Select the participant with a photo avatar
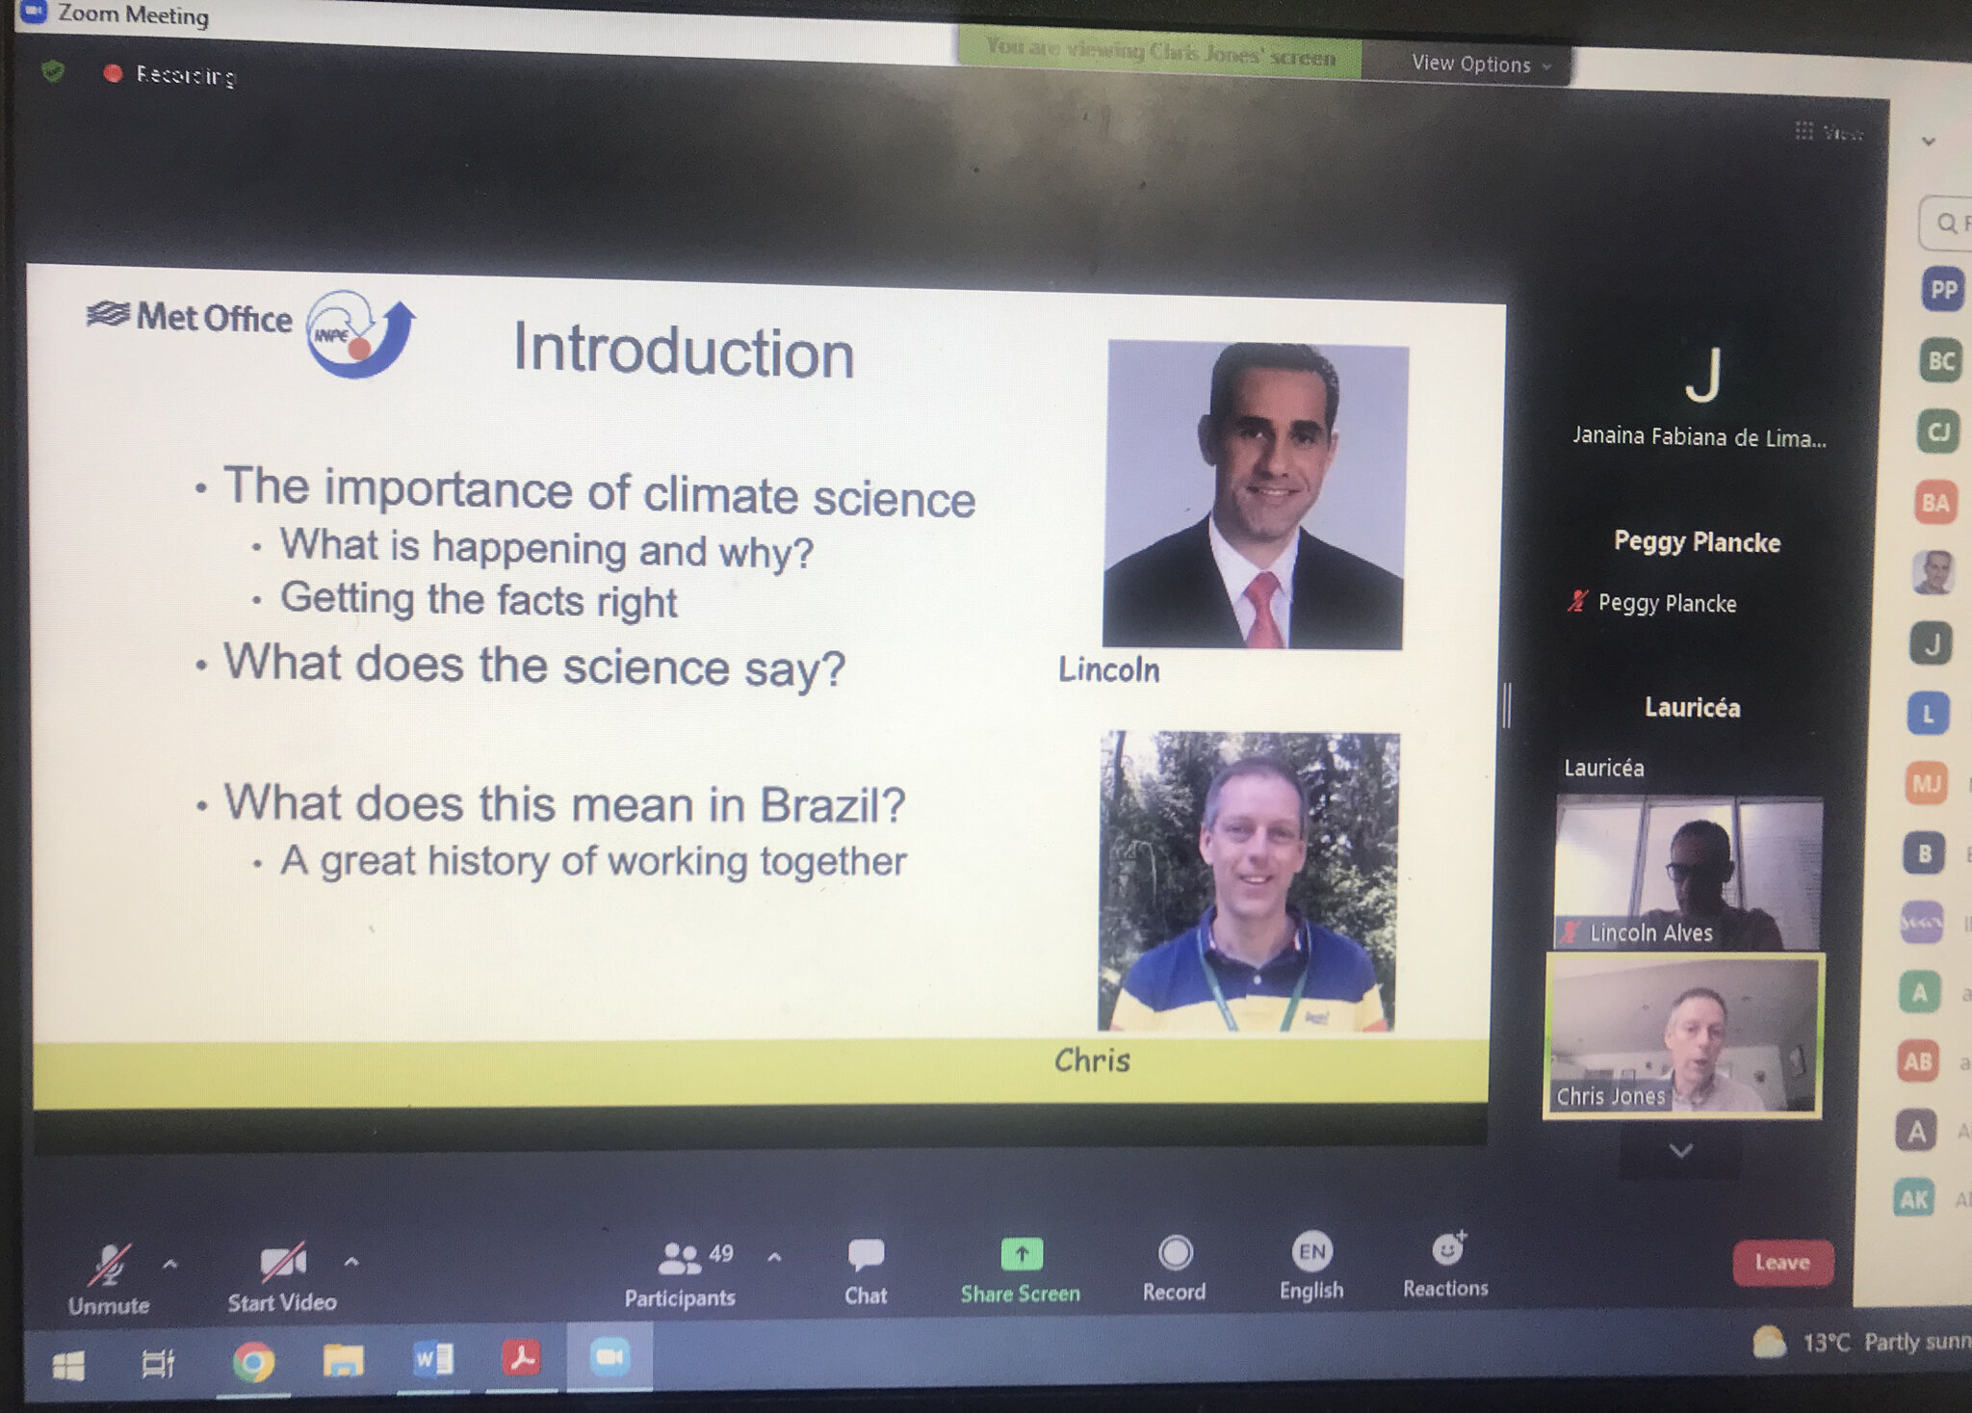1972x1413 pixels. pyautogui.click(x=1933, y=572)
